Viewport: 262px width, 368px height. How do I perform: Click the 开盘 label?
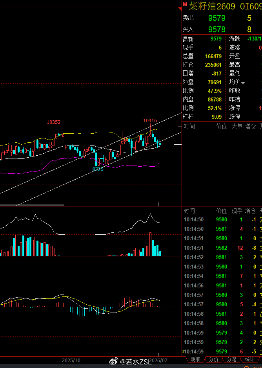(235, 56)
